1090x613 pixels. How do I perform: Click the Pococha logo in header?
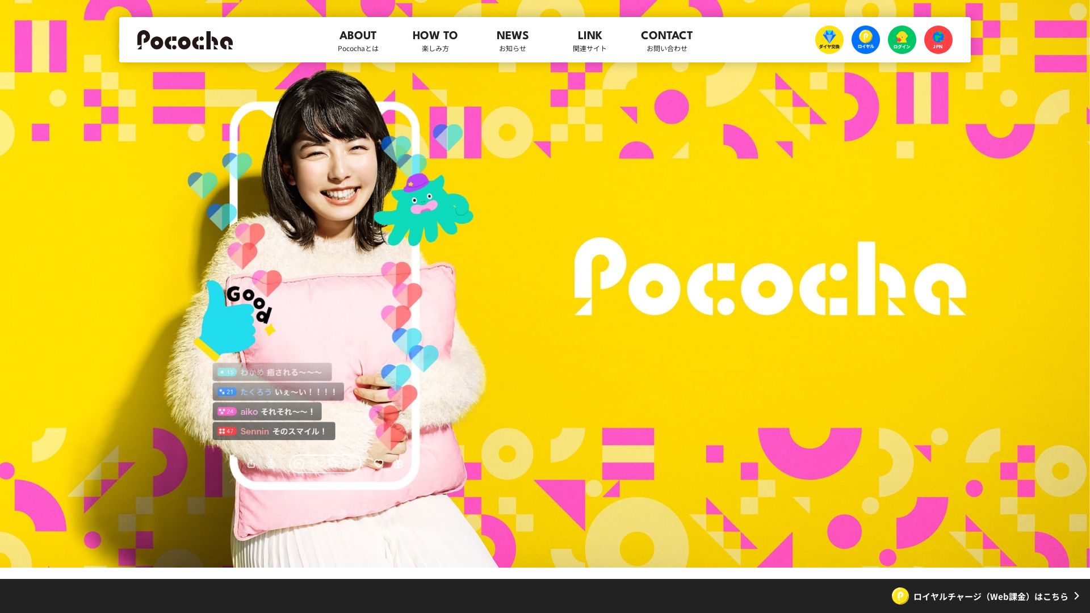coord(185,40)
